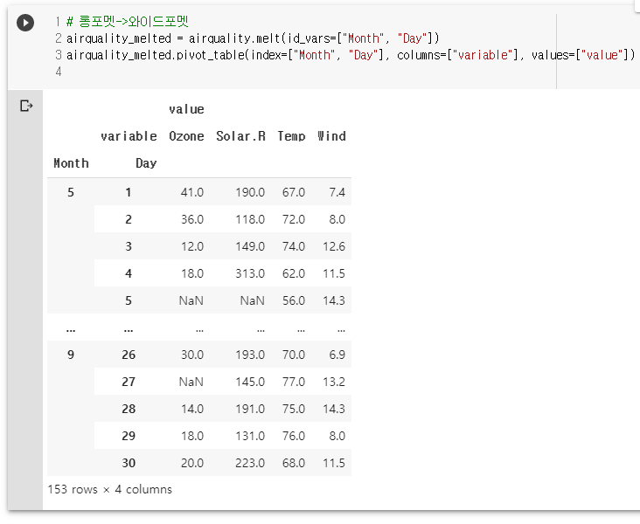Click the 'Day' index header
The image size is (640, 524).
pyautogui.click(x=146, y=163)
